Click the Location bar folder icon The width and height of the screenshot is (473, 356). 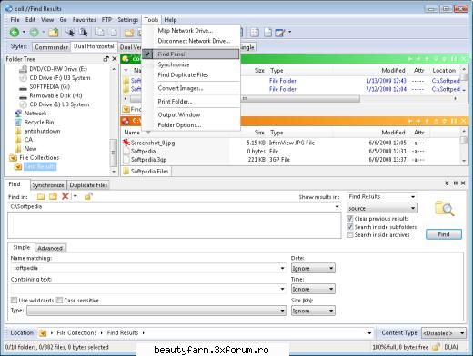43,333
